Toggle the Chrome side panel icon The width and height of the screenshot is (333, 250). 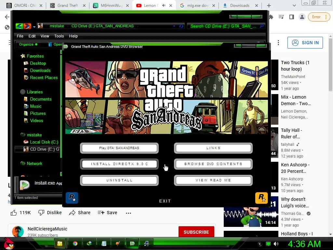[x=292, y=17]
